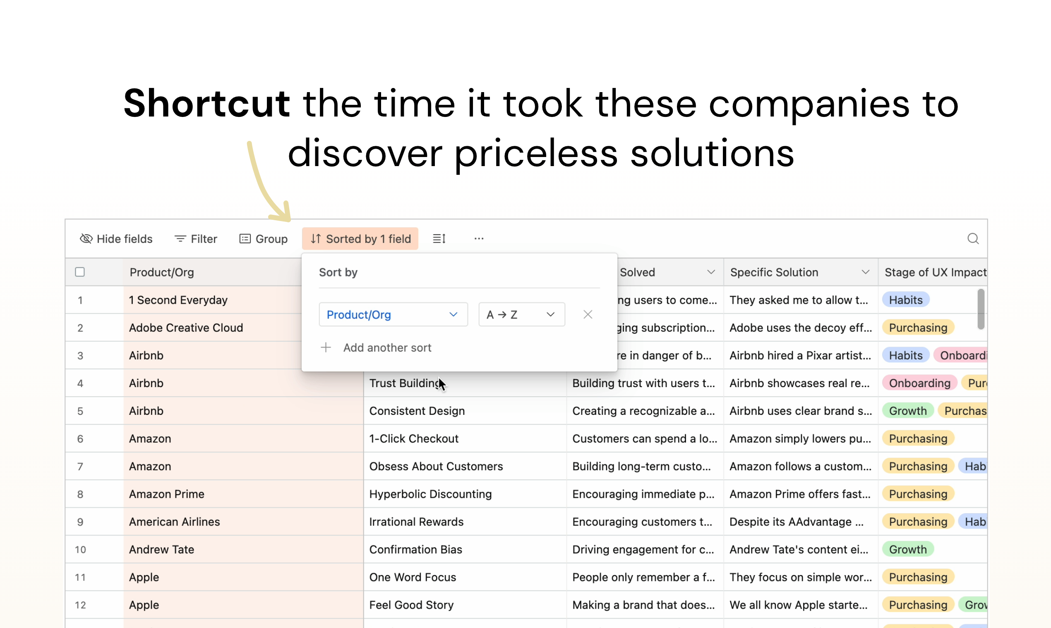This screenshot has height=628, width=1051.
Task: Click the Irrational Rewards cell
Action: point(465,522)
